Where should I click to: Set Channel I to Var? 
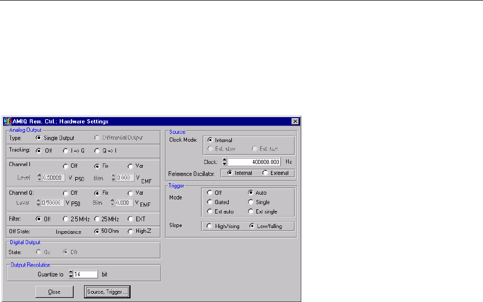[131, 166]
